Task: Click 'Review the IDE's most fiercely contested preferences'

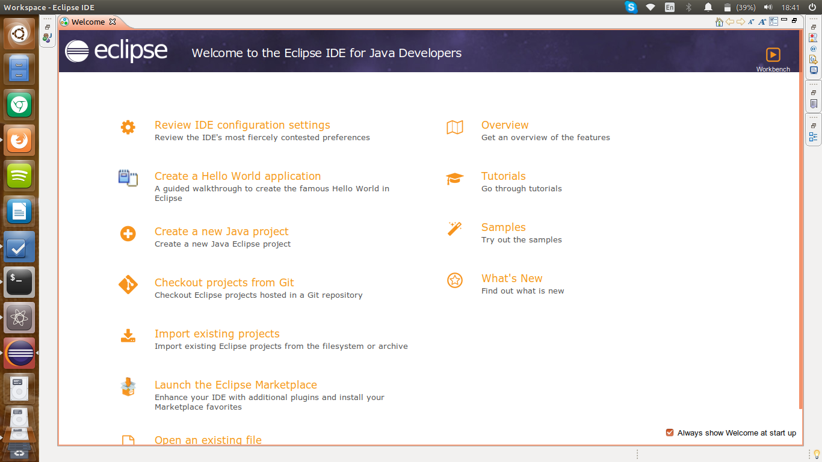Action: [262, 138]
